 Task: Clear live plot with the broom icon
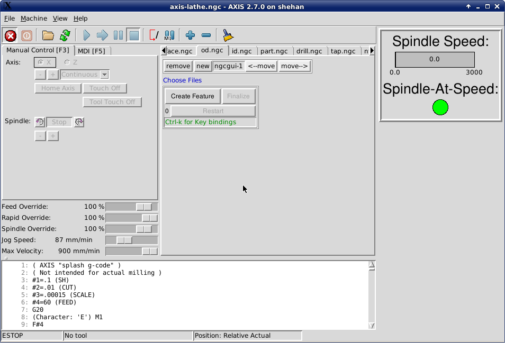[228, 35]
